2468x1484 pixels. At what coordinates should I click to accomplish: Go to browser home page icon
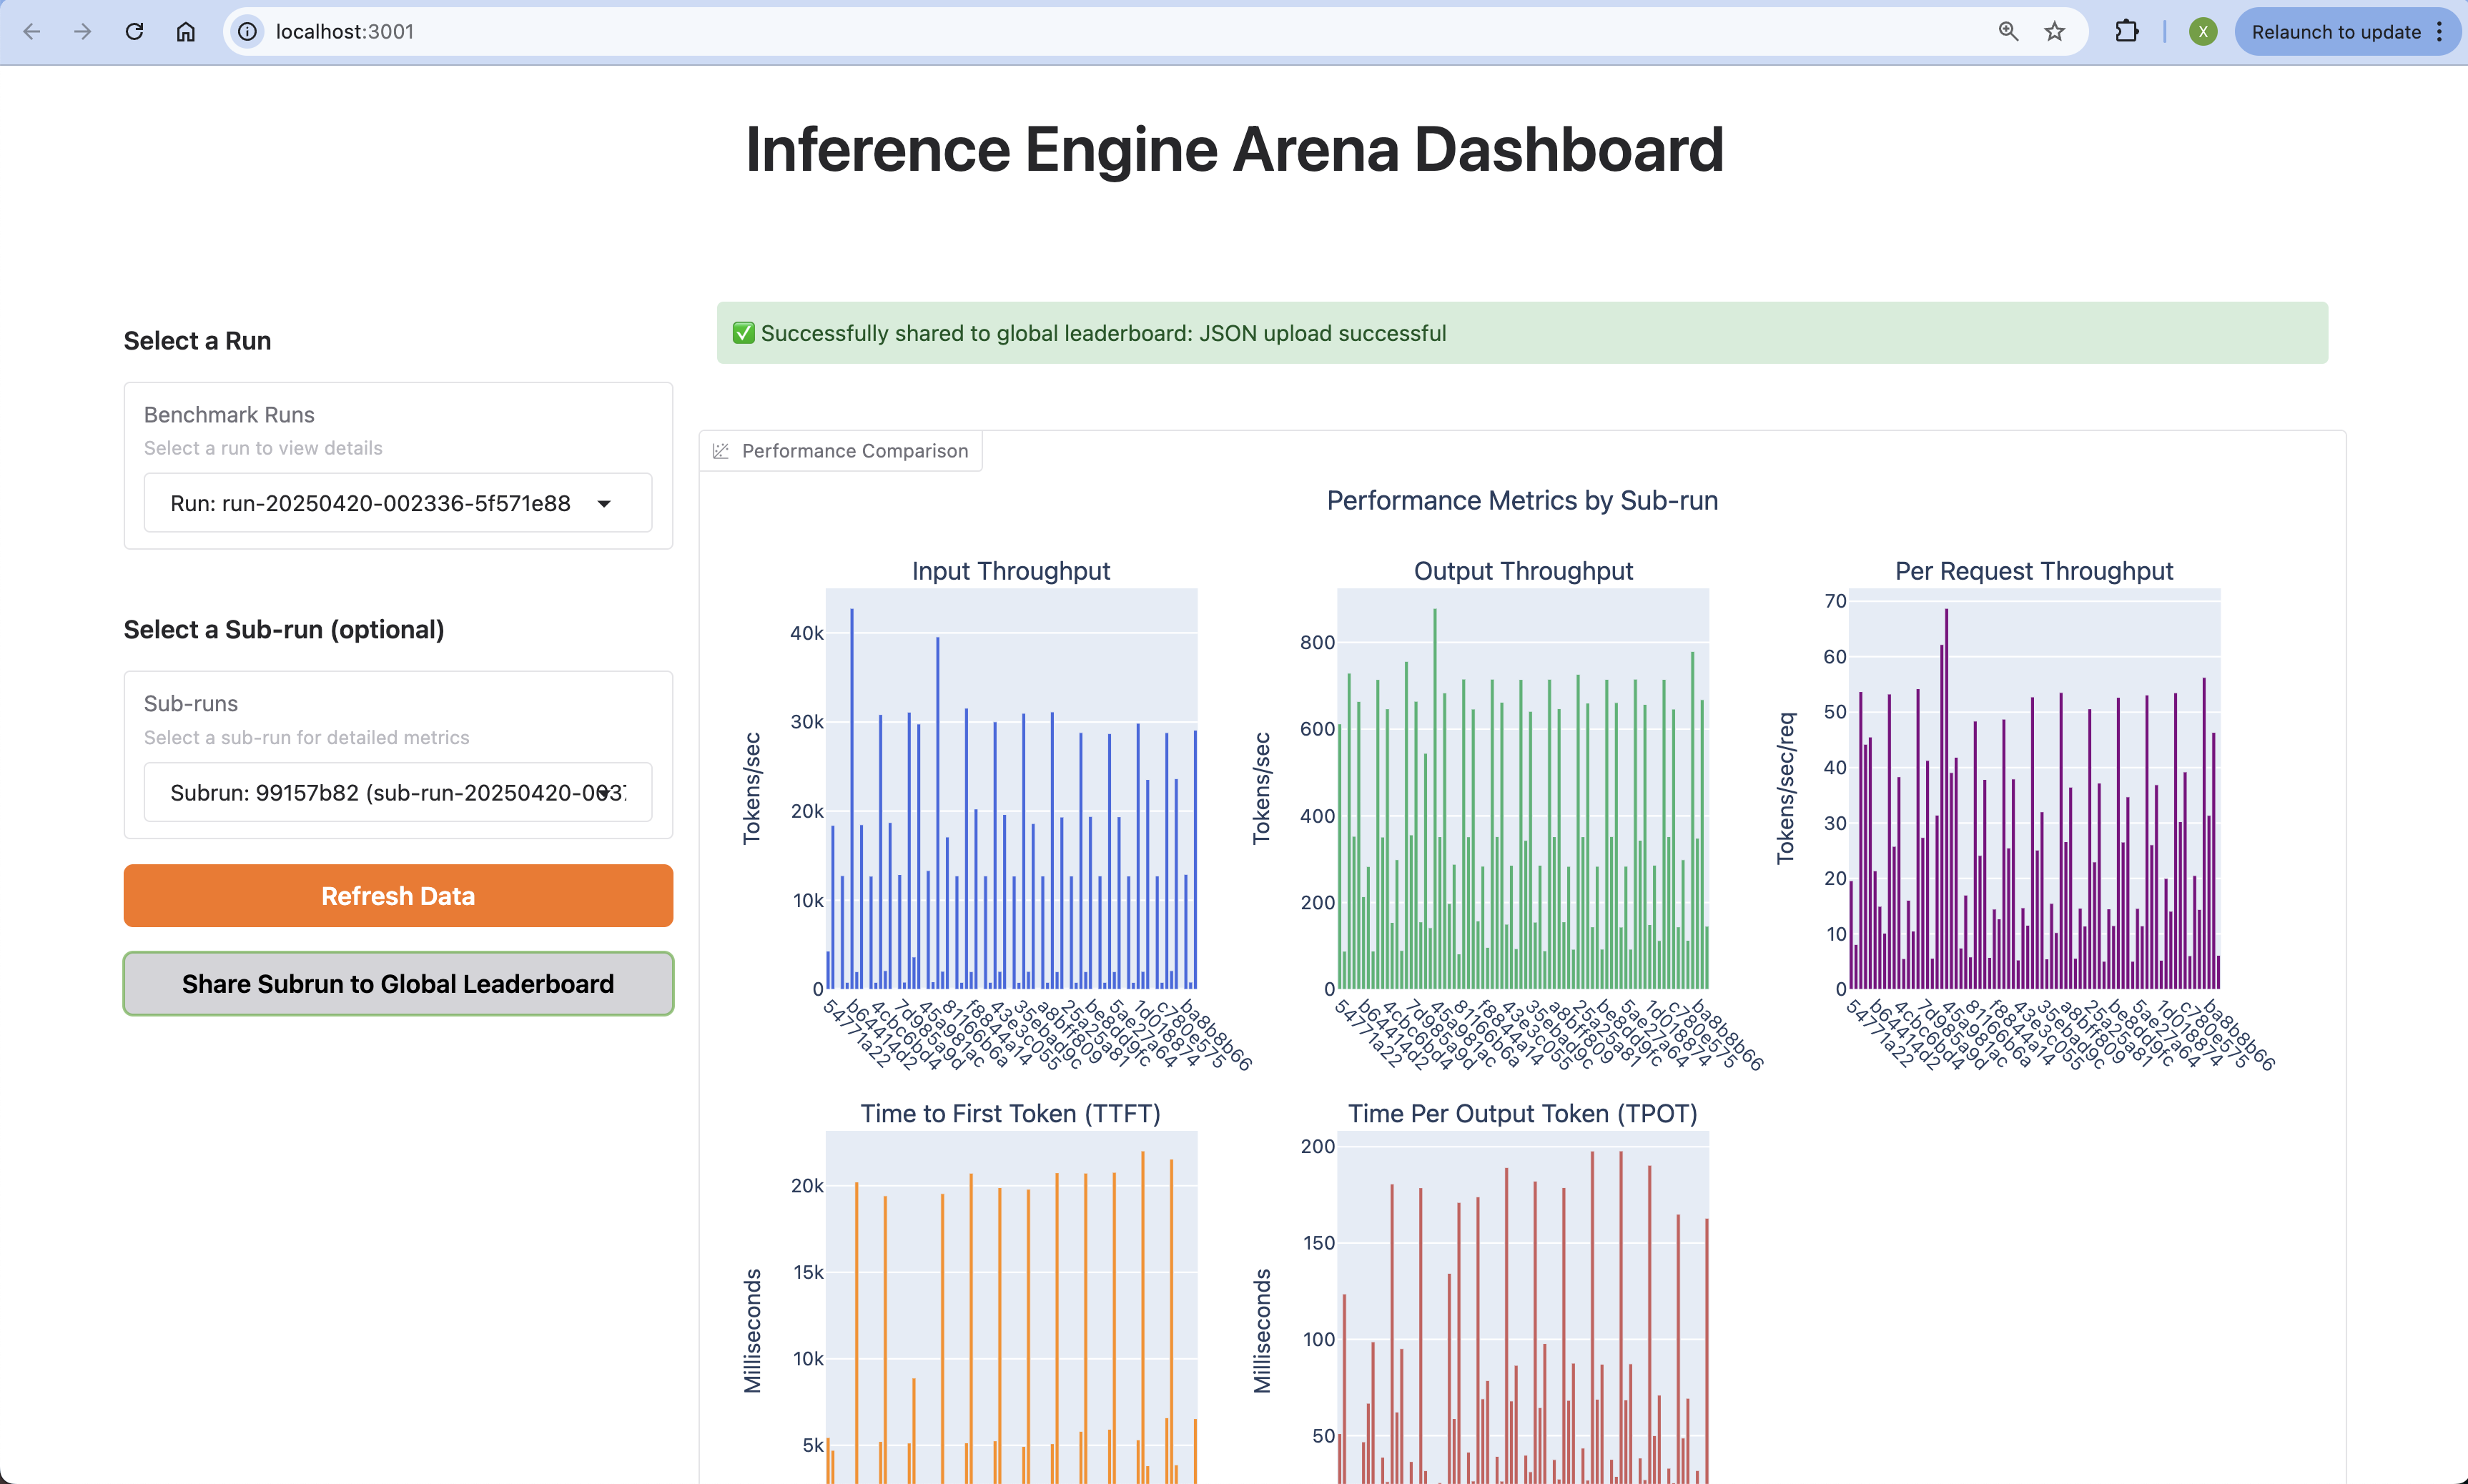[186, 32]
